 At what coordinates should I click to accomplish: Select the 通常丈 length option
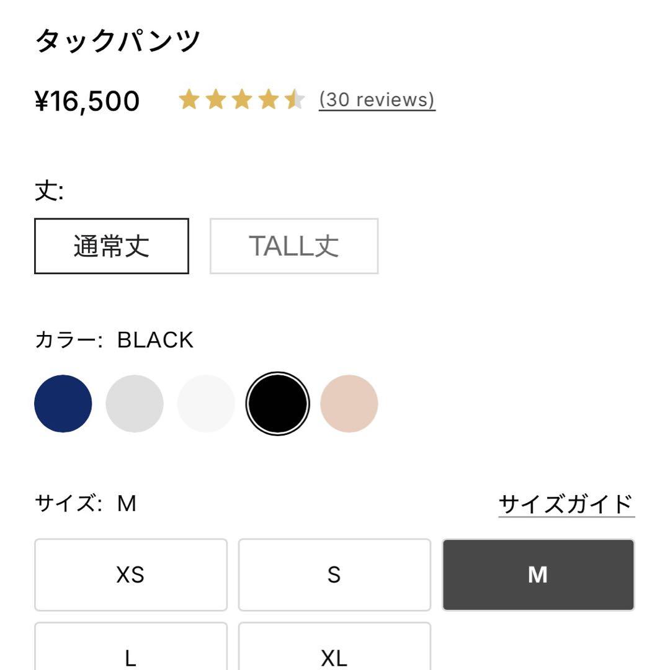click(112, 246)
